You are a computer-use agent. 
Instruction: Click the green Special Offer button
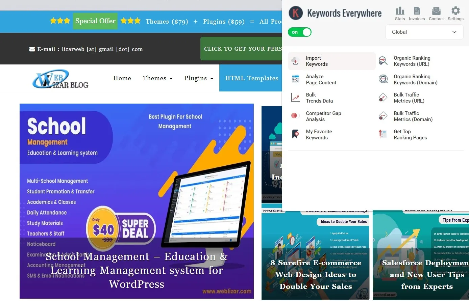pyautogui.click(x=95, y=21)
